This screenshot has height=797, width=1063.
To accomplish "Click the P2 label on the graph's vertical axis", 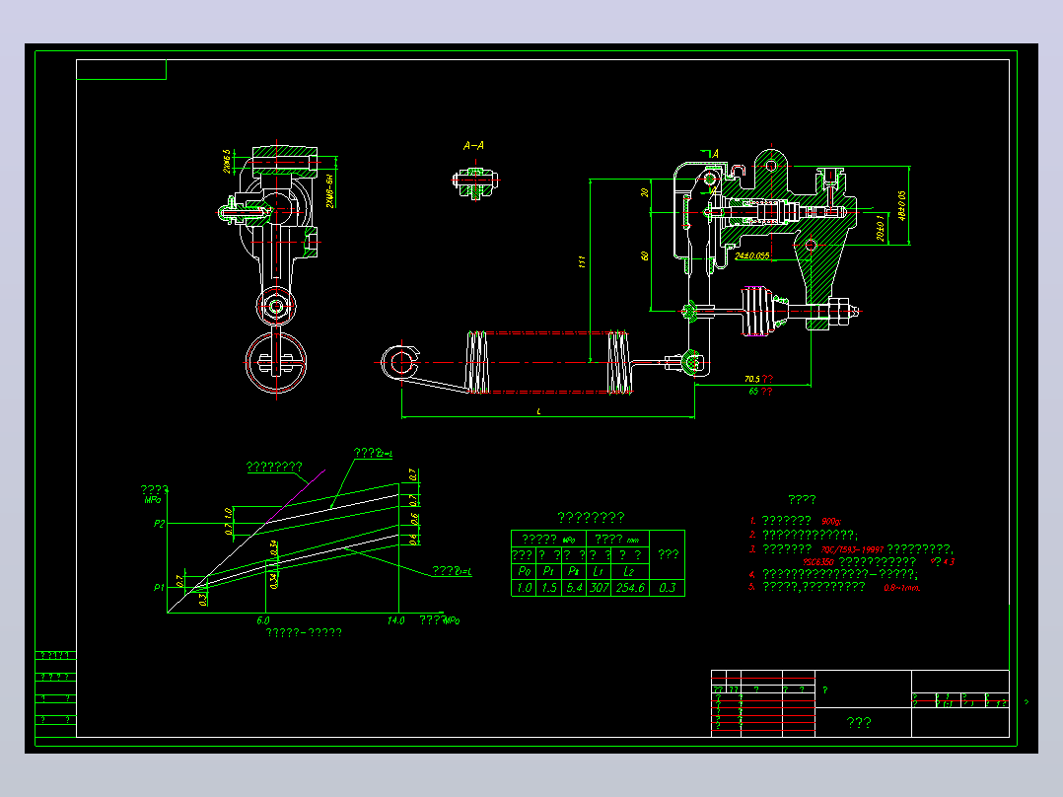I will (x=159, y=523).
